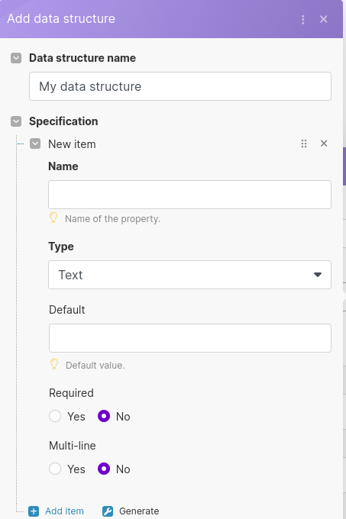This screenshot has height=519, width=346.
Task: Grab the drag handle for New item
Action: point(304,143)
